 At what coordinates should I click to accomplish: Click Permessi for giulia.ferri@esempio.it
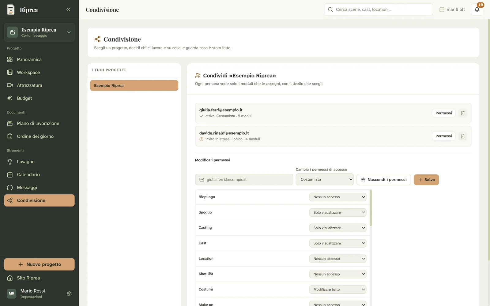[443, 113]
